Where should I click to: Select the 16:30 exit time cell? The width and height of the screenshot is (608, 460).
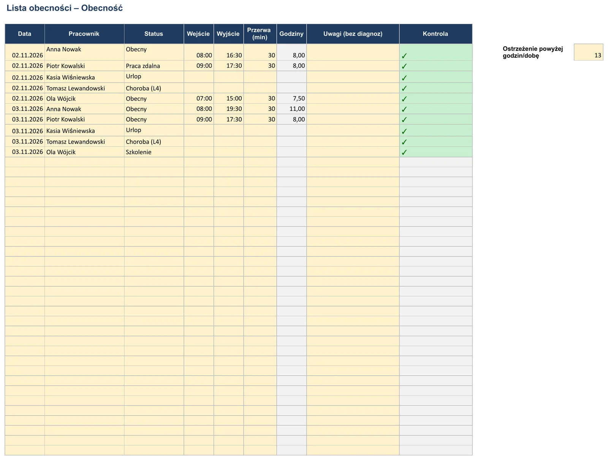coord(228,52)
